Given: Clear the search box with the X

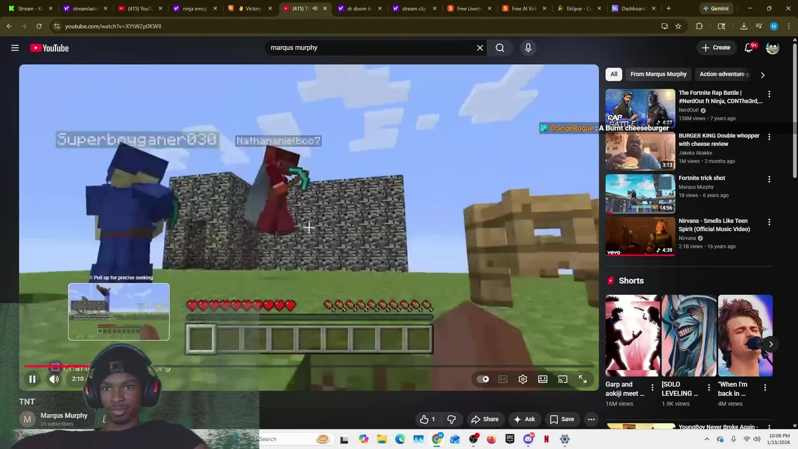Looking at the screenshot, I should tap(480, 48).
